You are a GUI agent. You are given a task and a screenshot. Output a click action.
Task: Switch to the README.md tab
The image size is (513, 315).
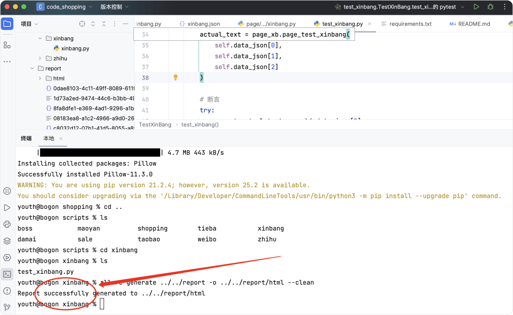470,24
